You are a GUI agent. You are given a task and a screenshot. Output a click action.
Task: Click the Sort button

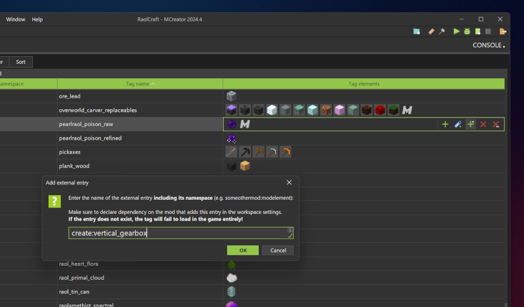coord(21,62)
